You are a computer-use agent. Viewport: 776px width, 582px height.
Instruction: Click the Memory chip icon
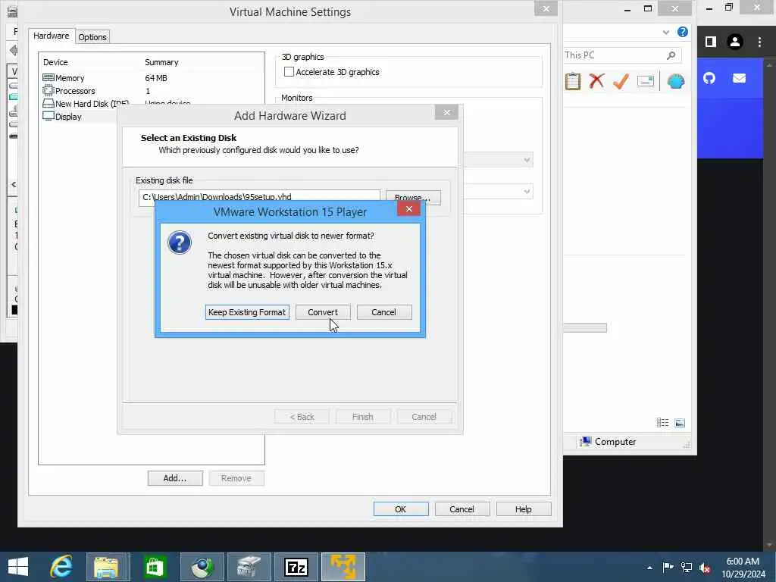48,78
